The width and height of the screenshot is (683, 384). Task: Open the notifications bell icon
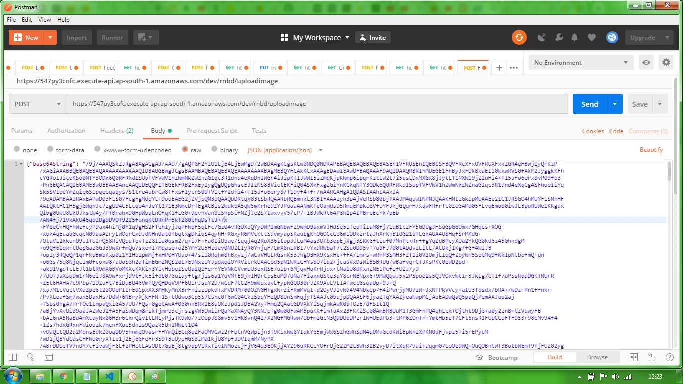[x=575, y=37]
